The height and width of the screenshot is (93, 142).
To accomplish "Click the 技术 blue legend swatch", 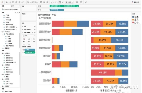I will tap(133, 17).
